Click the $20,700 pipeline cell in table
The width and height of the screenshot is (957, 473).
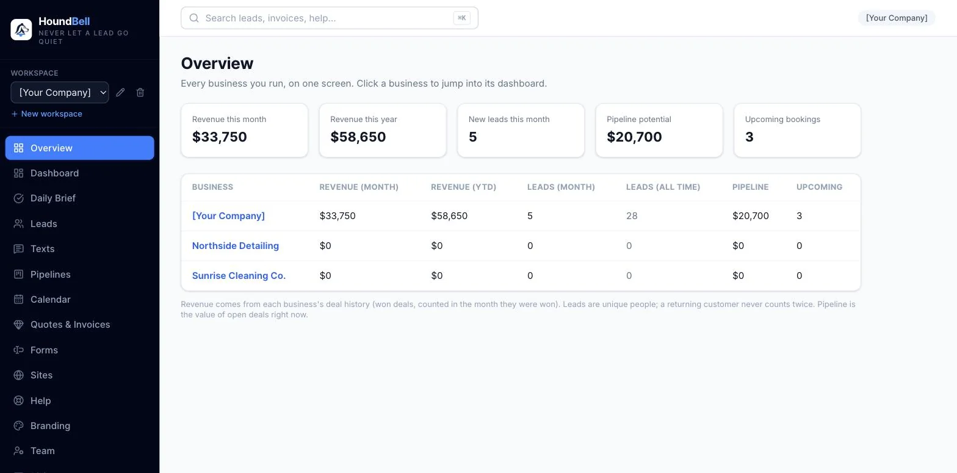click(x=751, y=215)
